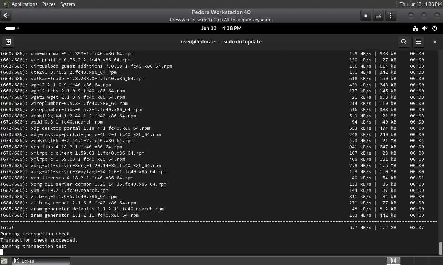Click the terminal vertical scrollbar handle

440,248
